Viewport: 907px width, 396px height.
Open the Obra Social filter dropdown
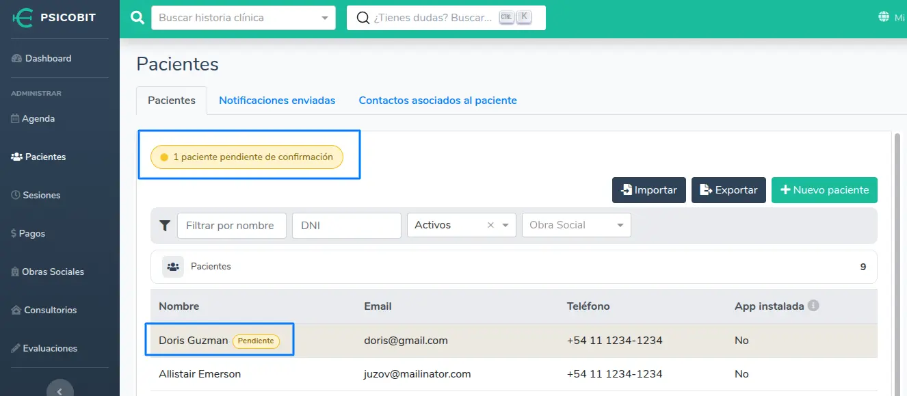pos(620,225)
